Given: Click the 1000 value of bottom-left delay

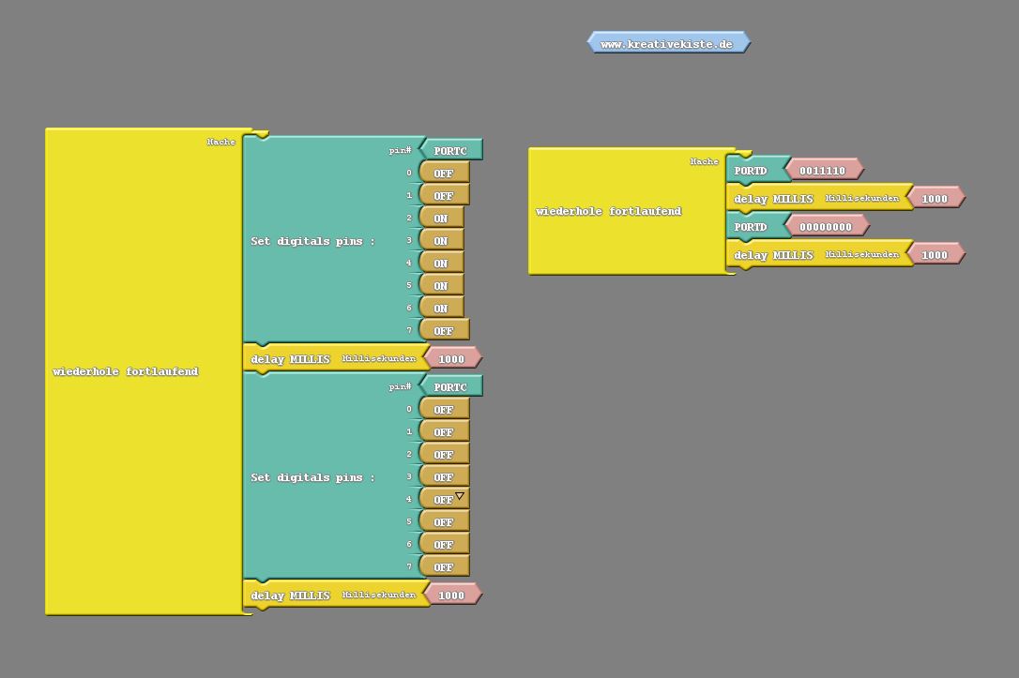Looking at the screenshot, I should coord(451,595).
